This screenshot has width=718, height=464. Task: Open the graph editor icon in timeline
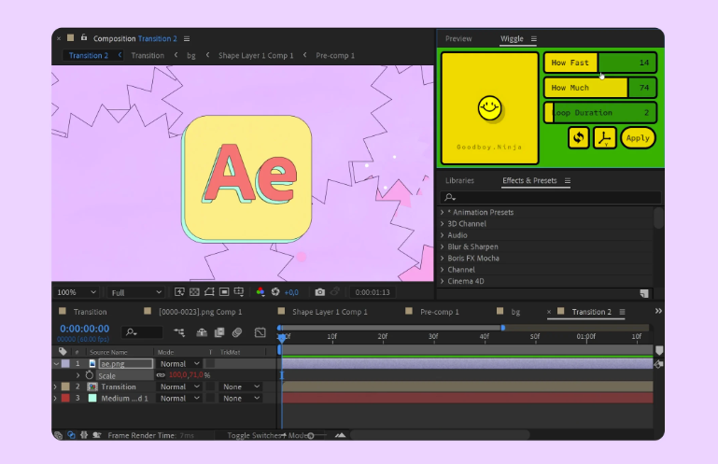(260, 332)
